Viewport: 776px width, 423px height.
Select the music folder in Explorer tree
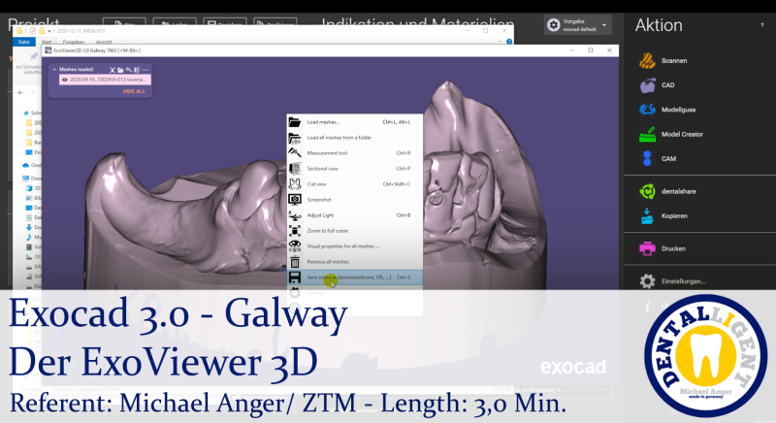click(x=34, y=237)
